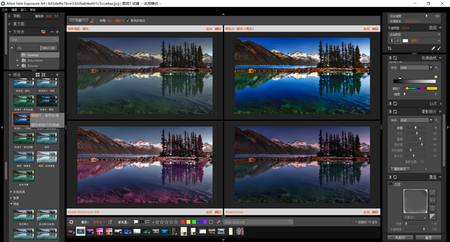The height and width of the screenshot is (242, 450).
Task: Click the 随机种子 button
Action: click(x=400, y=169)
